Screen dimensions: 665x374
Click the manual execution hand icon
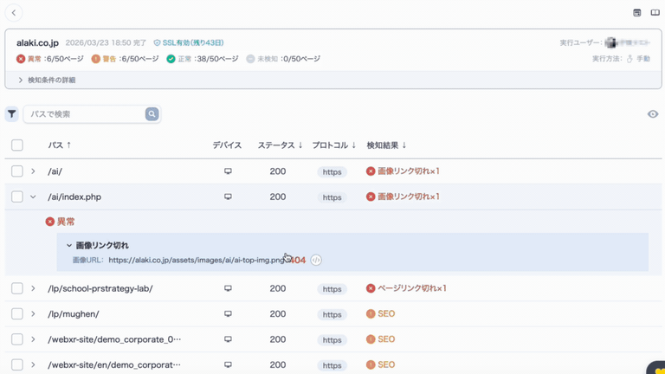pos(629,59)
